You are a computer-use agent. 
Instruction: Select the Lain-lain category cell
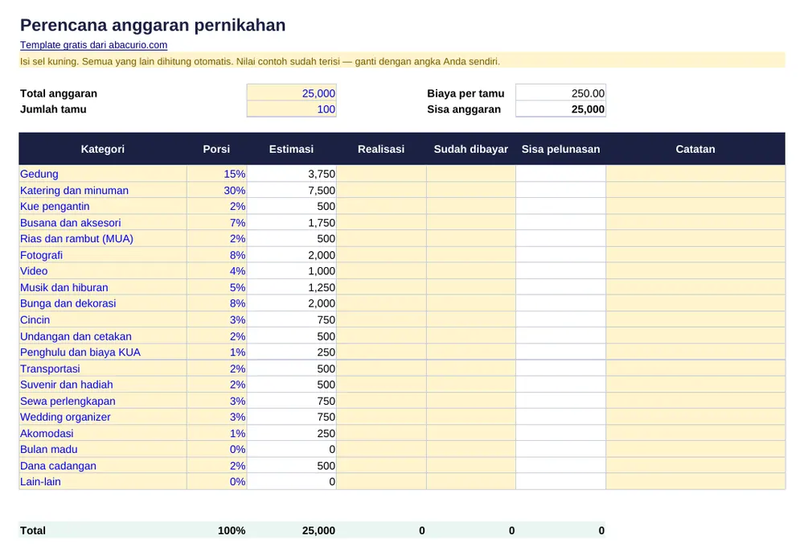pyautogui.click(x=103, y=481)
